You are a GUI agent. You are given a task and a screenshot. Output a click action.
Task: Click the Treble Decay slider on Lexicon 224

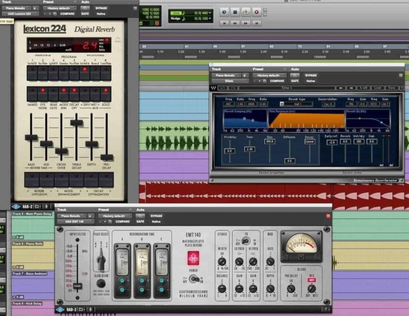(x=76, y=123)
